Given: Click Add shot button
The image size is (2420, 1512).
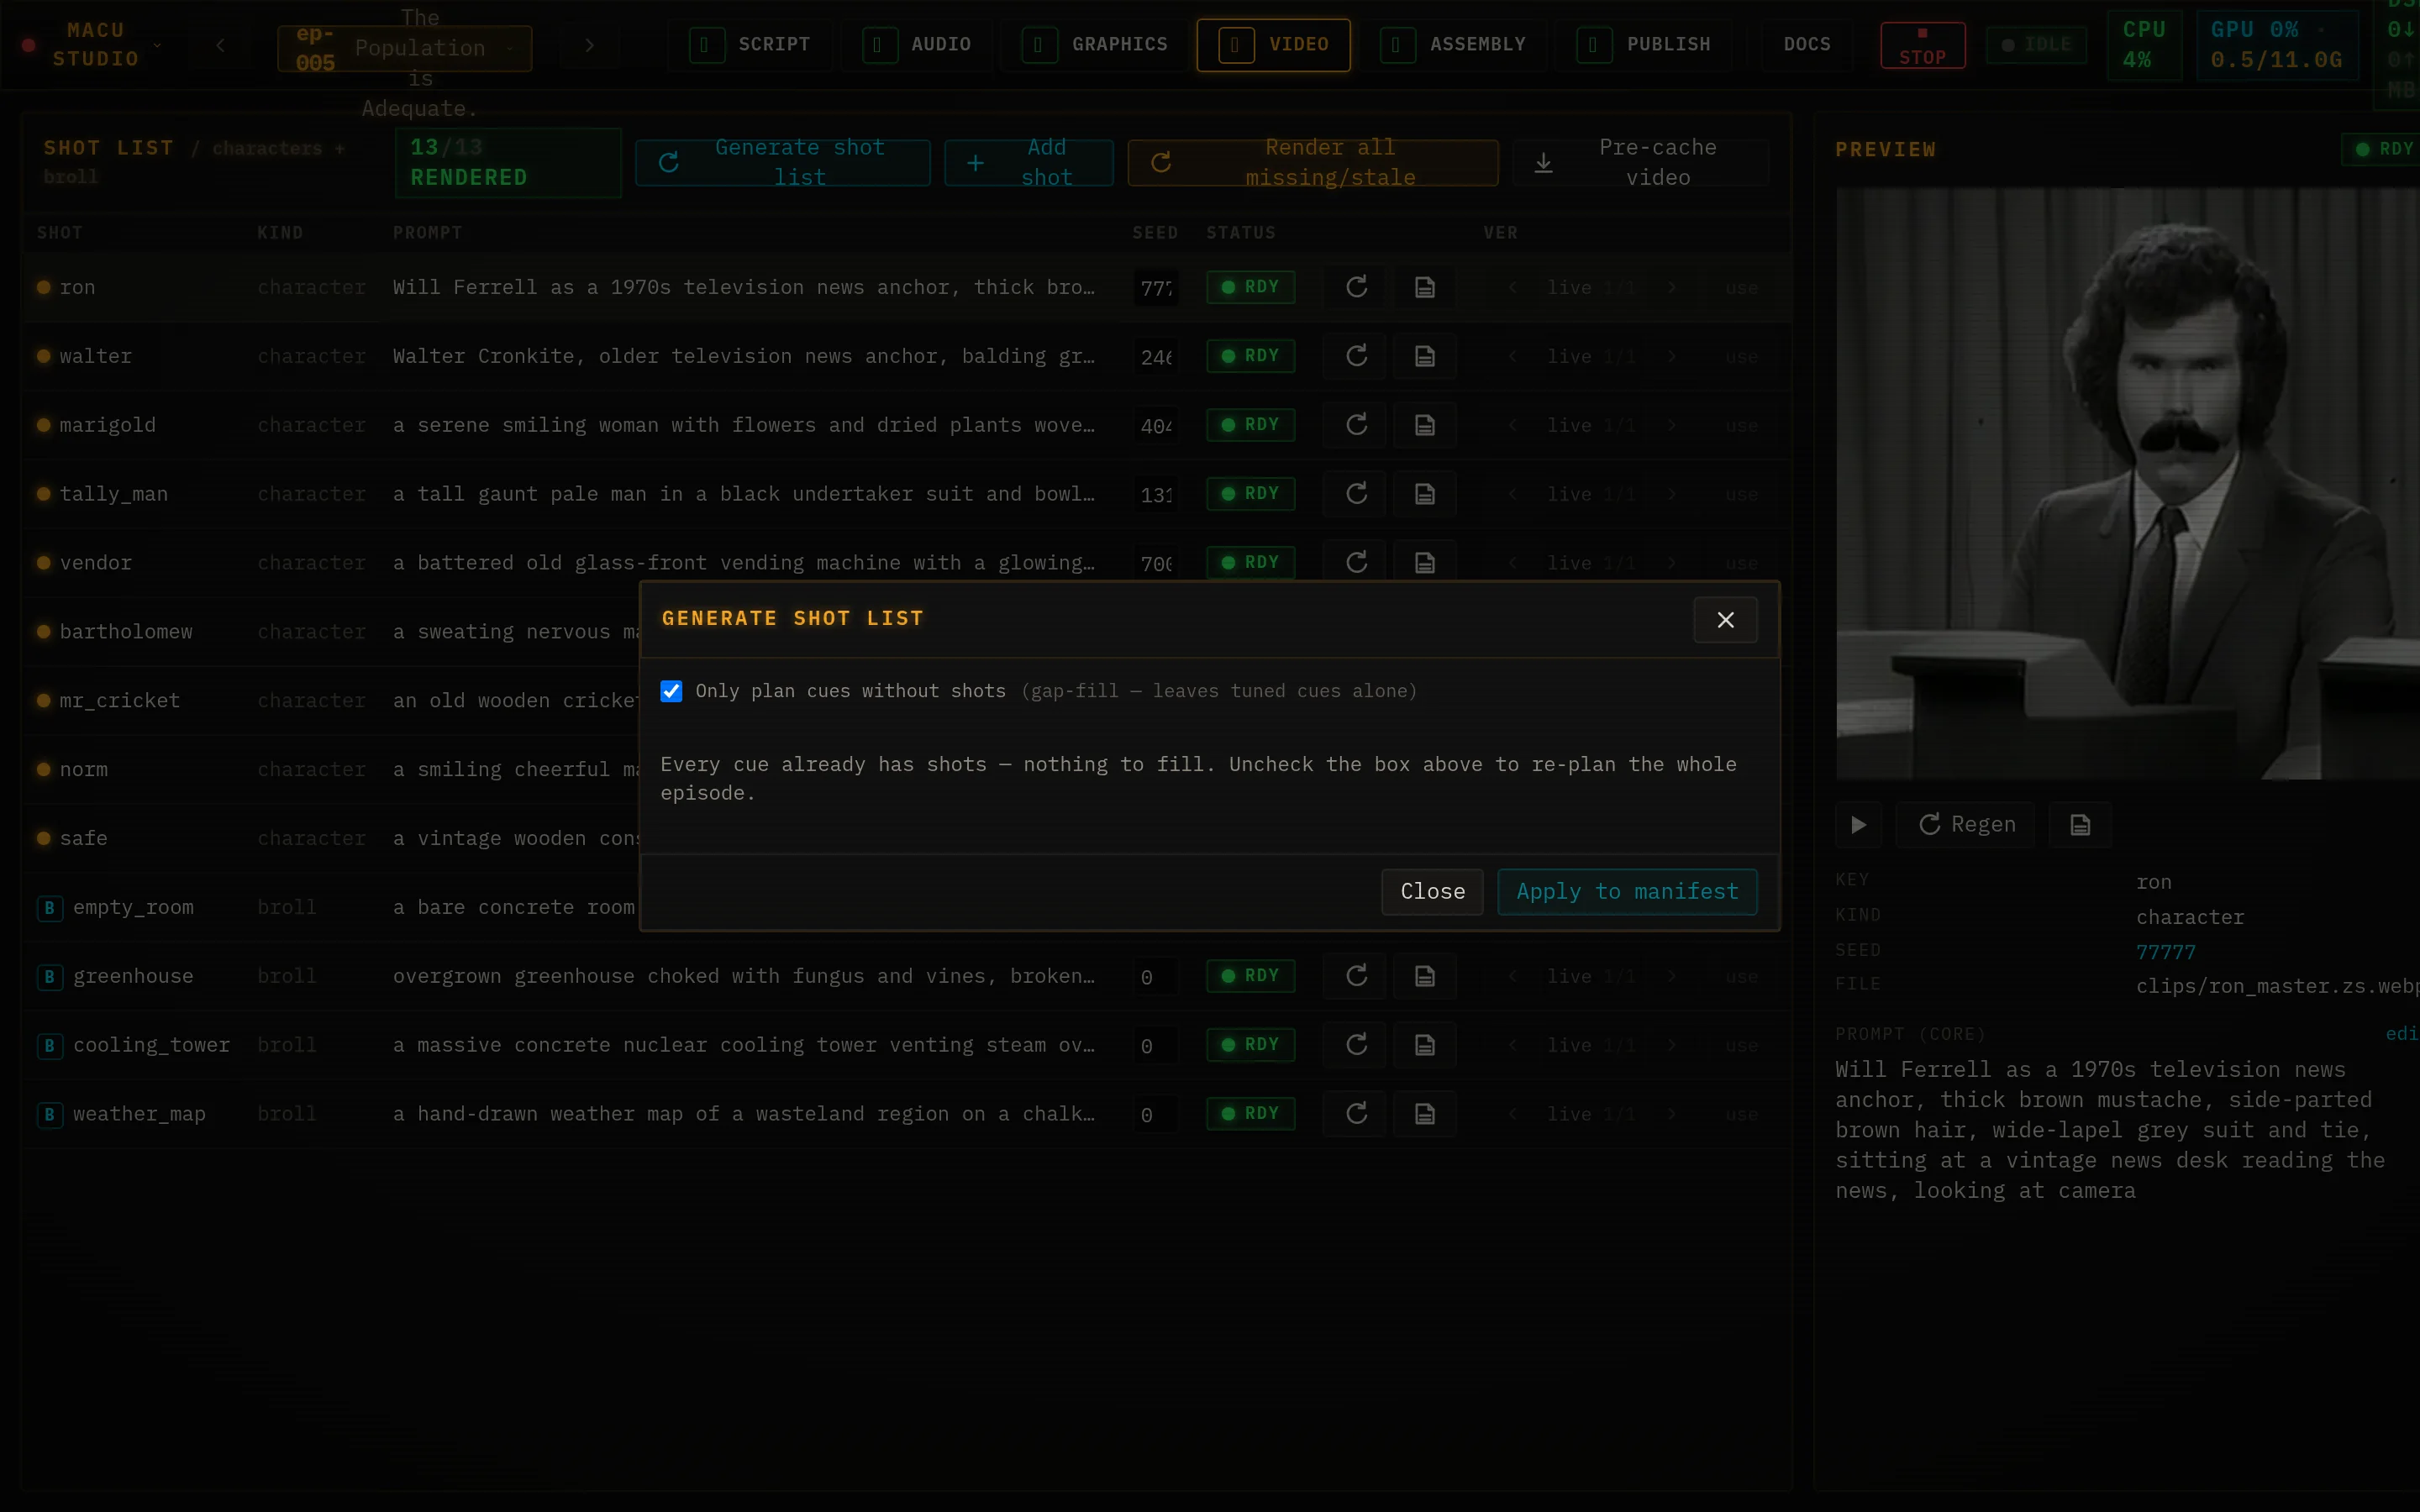Looking at the screenshot, I should click(x=1028, y=162).
